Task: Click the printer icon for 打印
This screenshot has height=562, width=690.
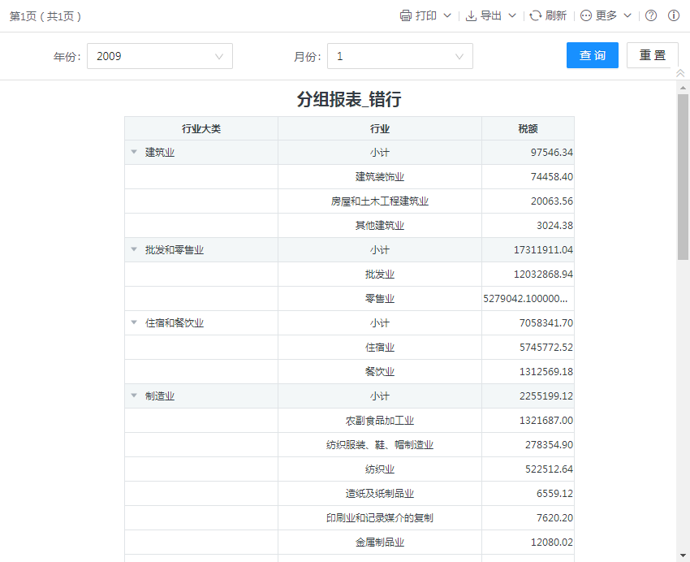Action: 406,16
